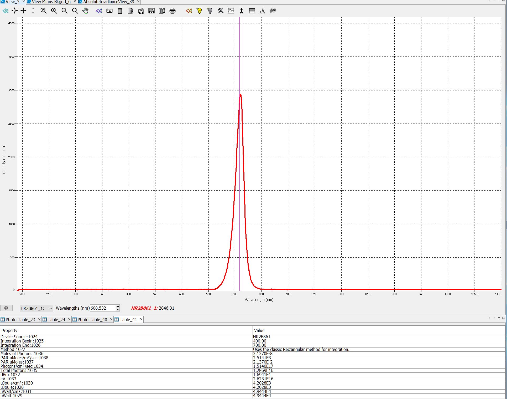Click the printer icon in toolbar

[173, 11]
